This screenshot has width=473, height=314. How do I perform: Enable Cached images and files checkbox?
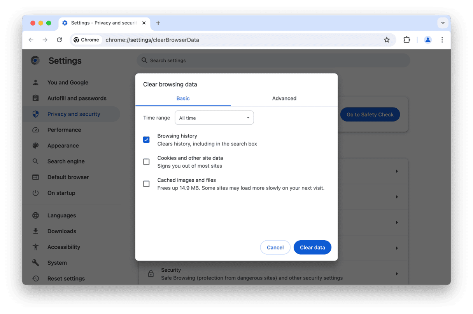[146, 184]
